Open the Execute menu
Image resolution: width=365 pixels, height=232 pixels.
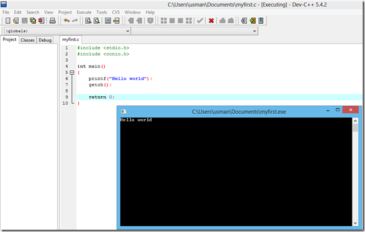coord(84,12)
